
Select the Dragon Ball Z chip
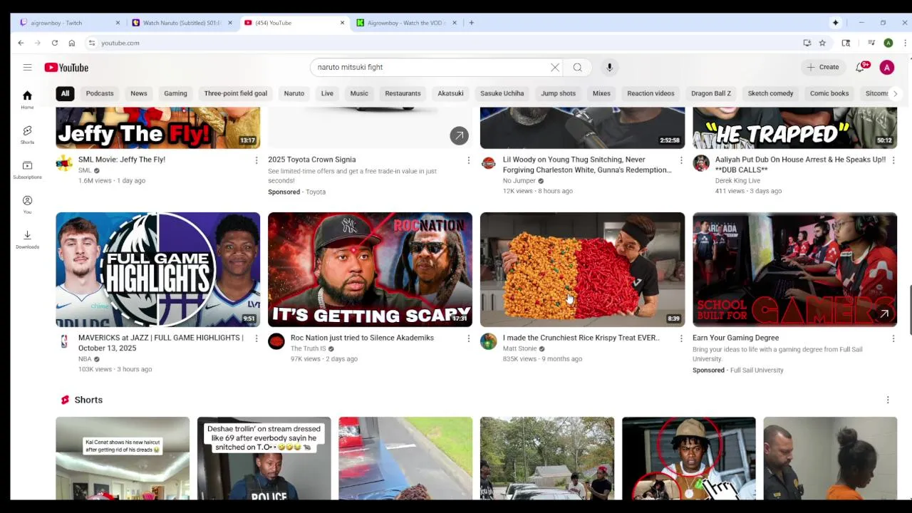coord(711,93)
